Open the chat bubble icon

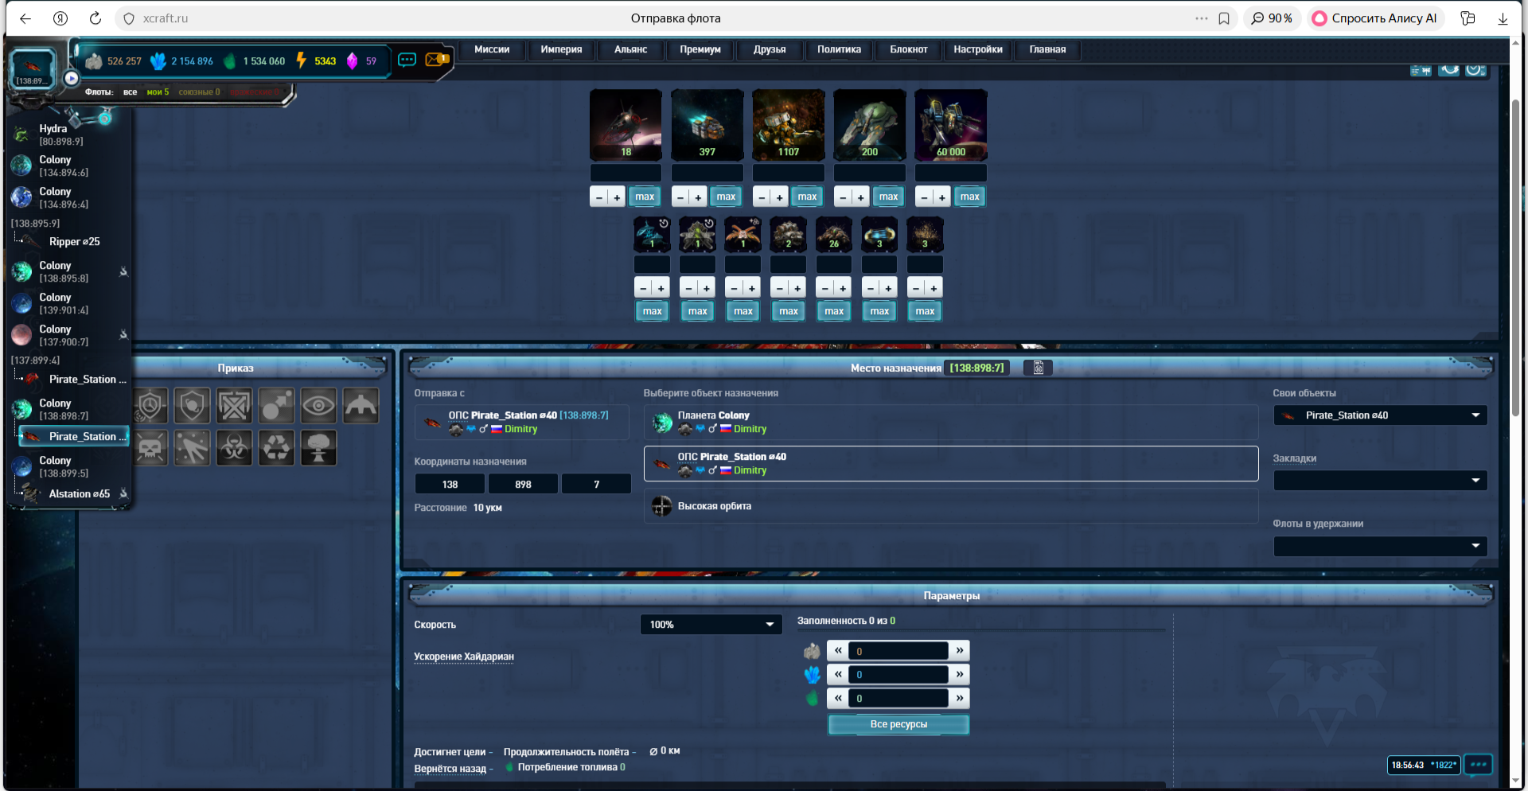(407, 60)
